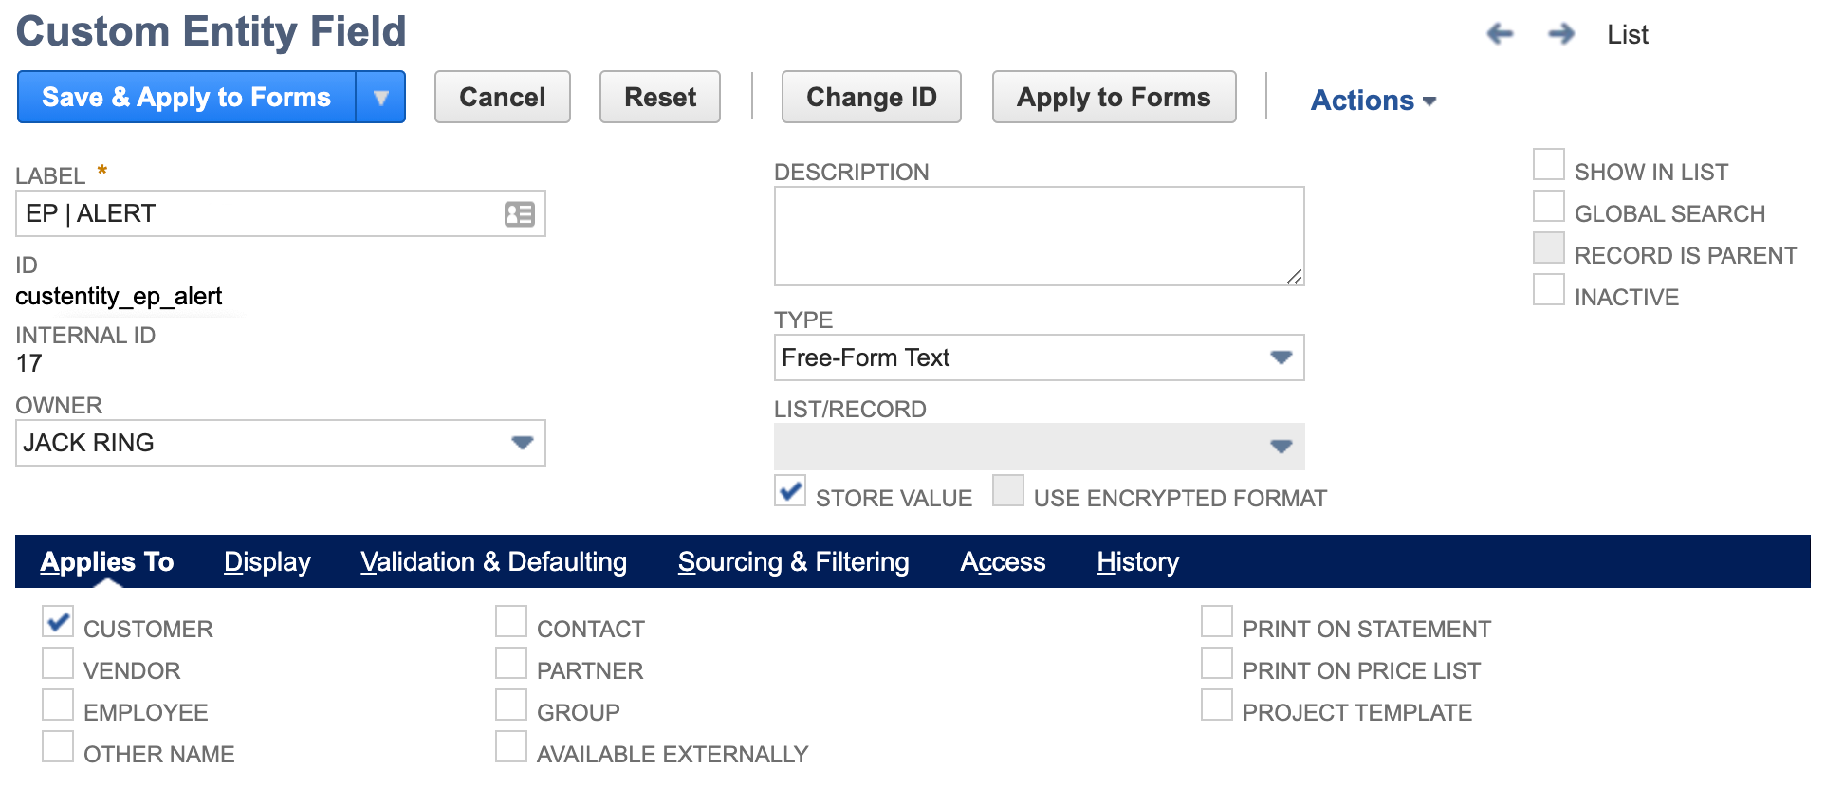This screenshot has width=1825, height=787.
Task: Enable the Vendor checkbox
Action: pos(58,664)
